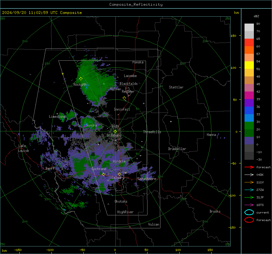Select the Limestone label
Image resolution: width=272 pixels, height=254 pixels.
pos(57,117)
